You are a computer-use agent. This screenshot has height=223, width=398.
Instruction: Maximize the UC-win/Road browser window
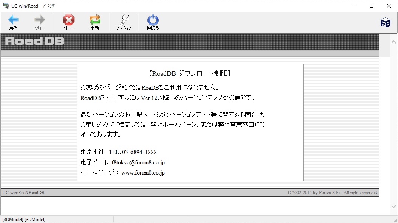pyautogui.click(x=372, y=6)
